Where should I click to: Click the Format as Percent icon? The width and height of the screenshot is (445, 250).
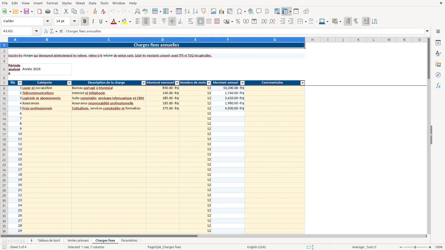tap(238, 21)
